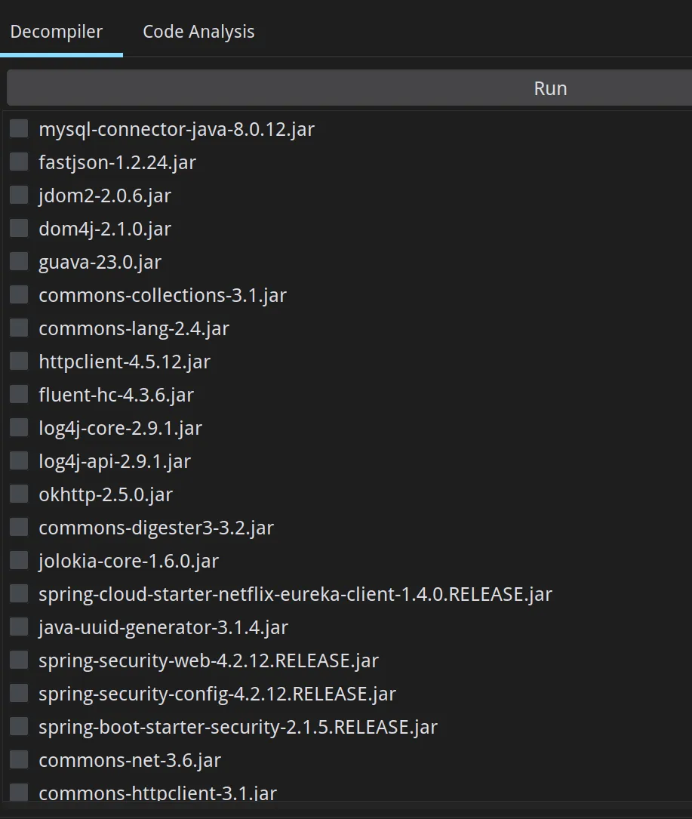Screen dimensions: 692x819
Task: Switch to the Decompiler tab
Action: click(x=57, y=32)
